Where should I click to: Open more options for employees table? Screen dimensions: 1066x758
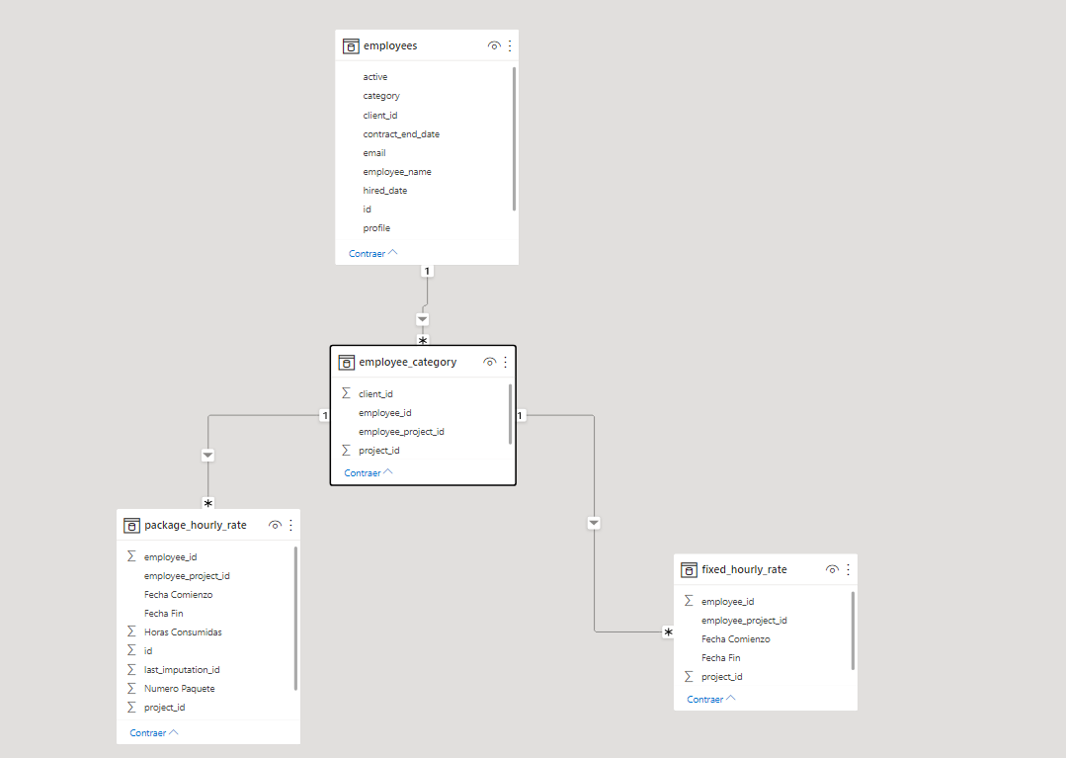(510, 45)
